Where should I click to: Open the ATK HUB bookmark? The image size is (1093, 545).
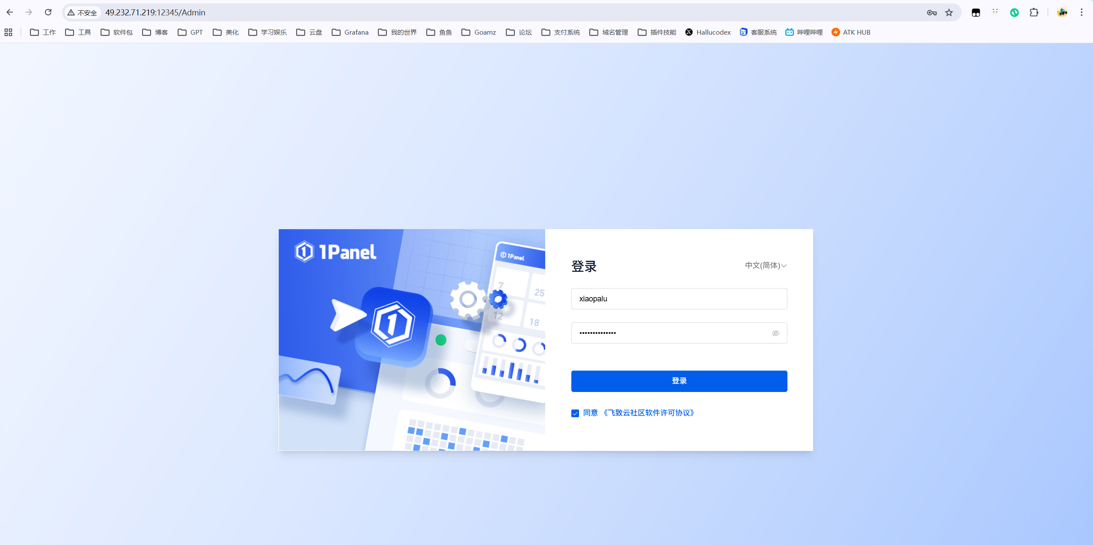click(851, 32)
